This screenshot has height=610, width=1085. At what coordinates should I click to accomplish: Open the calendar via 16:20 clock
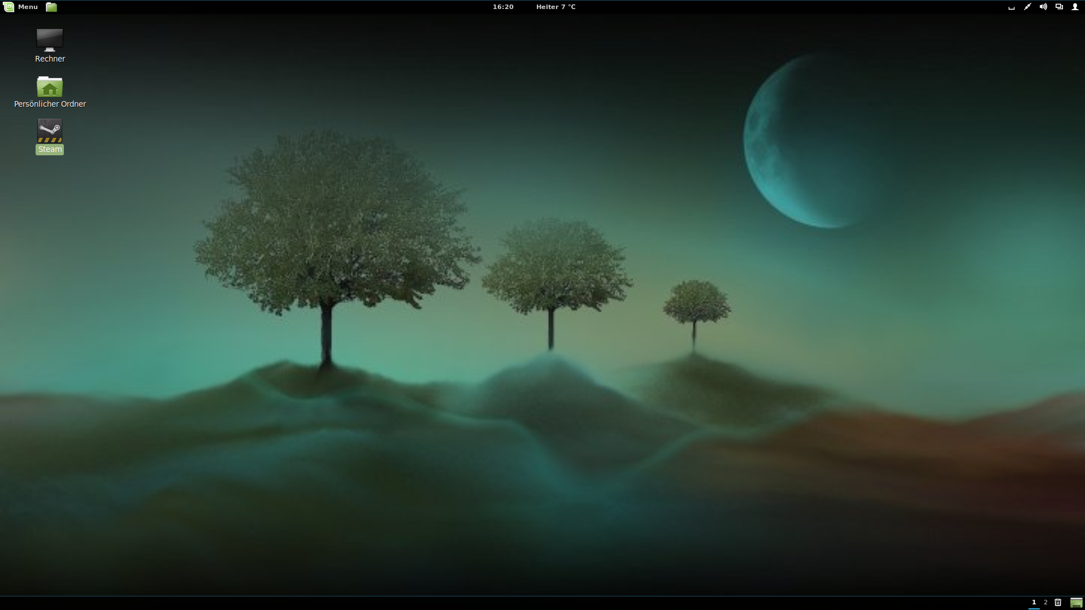pyautogui.click(x=502, y=7)
